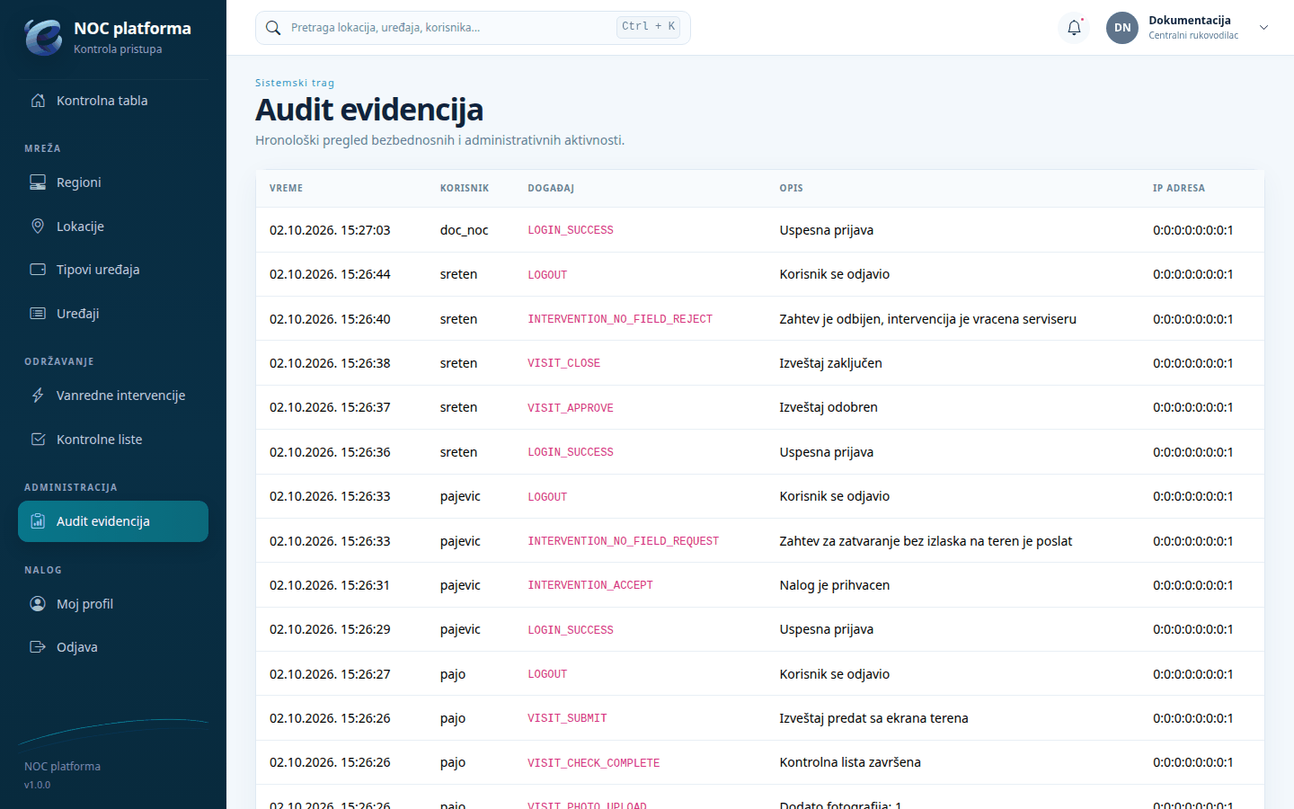This screenshot has height=809, width=1294.
Task: Click the Vanredne intervencije lightning icon
Action: pyautogui.click(x=38, y=396)
